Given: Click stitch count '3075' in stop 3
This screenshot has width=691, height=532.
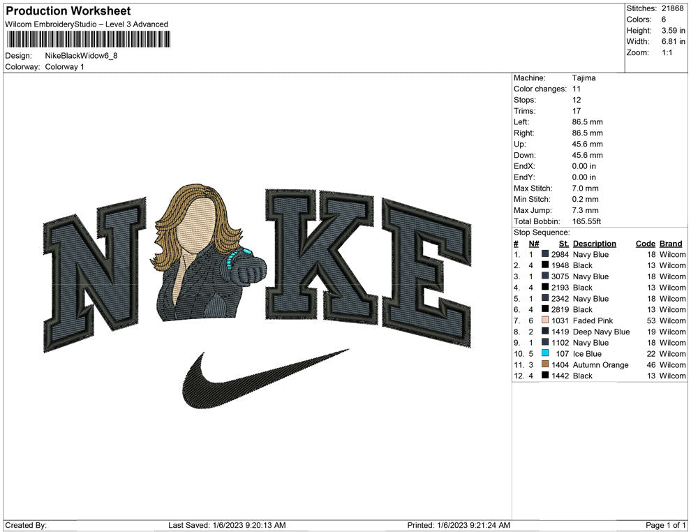Looking at the screenshot, I should point(560,276).
